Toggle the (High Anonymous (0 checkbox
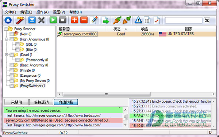Viewport: 219px width, 137px height. [x=12, y=39]
